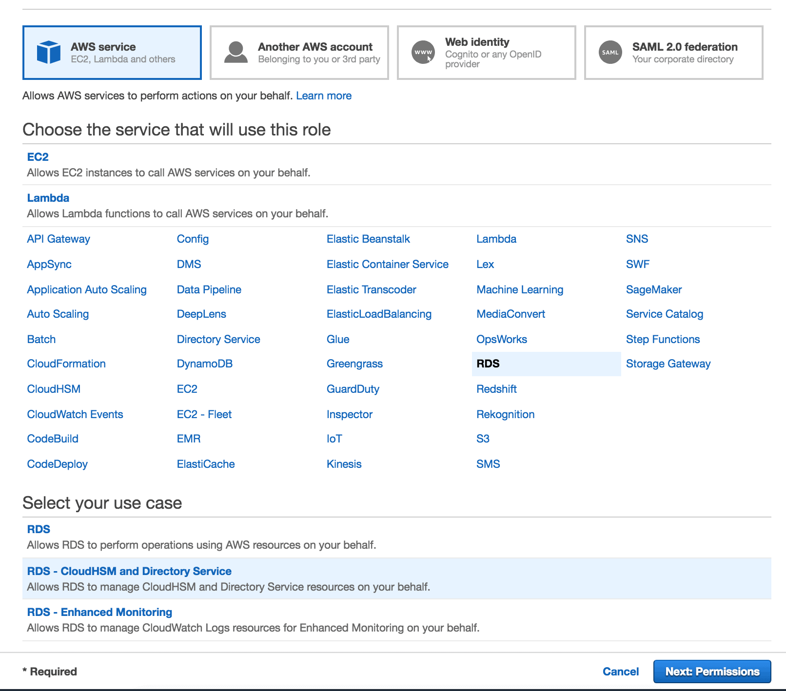Pick Application Auto Scaling service
The width and height of the screenshot is (786, 691).
[x=87, y=289]
